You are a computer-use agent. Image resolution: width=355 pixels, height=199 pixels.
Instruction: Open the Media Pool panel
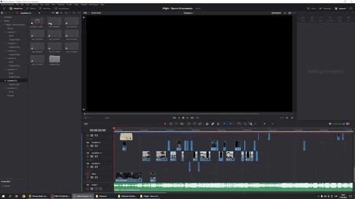pos(16,8)
